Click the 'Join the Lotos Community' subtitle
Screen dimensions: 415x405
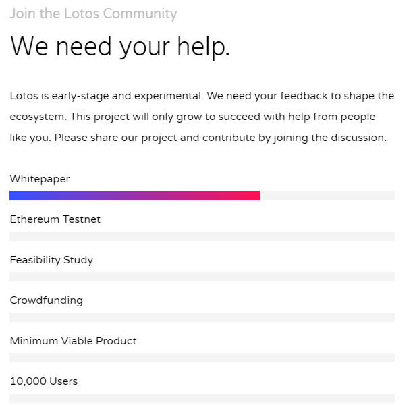pyautogui.click(x=93, y=13)
